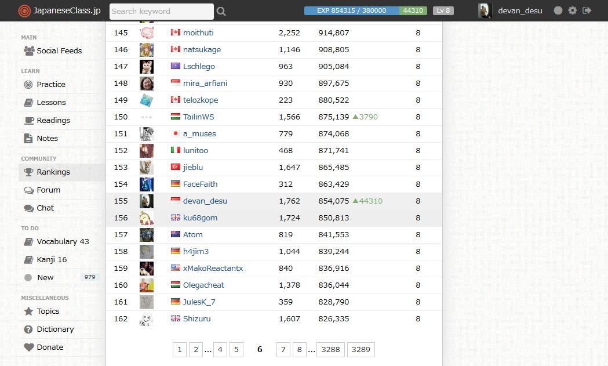
Task: Click the JapaneseClass.jp logo
Action: [59, 10]
